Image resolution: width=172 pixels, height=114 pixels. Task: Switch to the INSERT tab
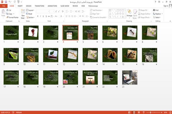[20, 6]
